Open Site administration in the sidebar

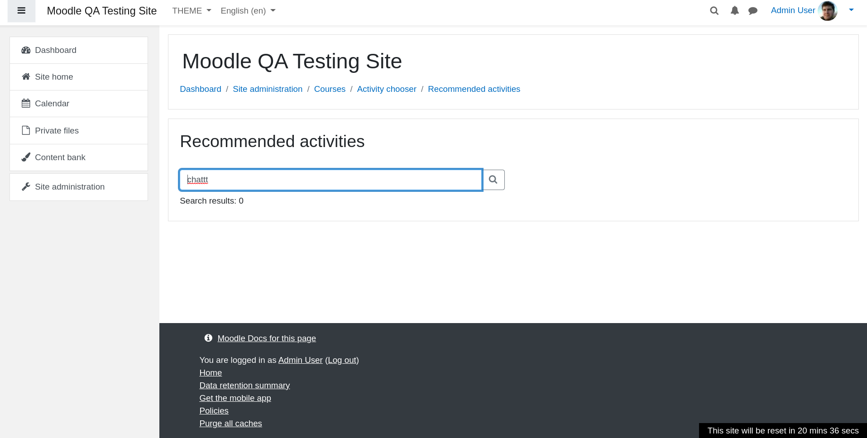tap(79, 187)
